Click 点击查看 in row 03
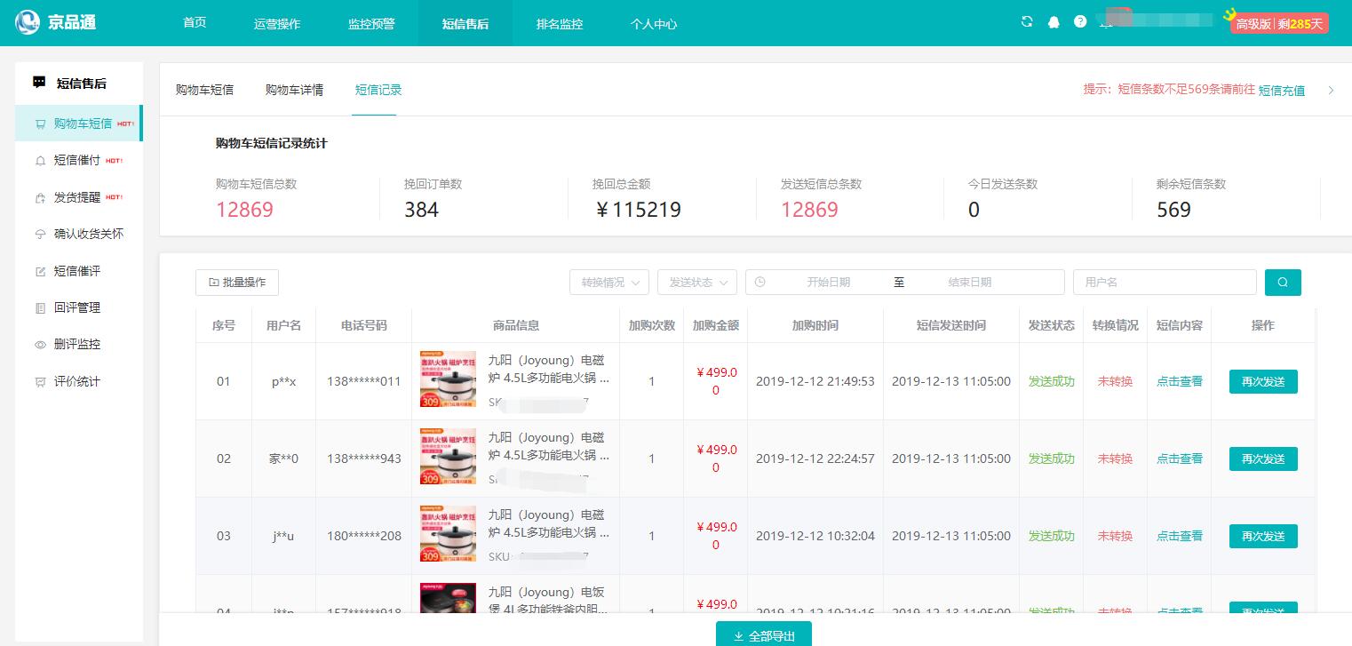The image size is (1352, 646). (1180, 536)
